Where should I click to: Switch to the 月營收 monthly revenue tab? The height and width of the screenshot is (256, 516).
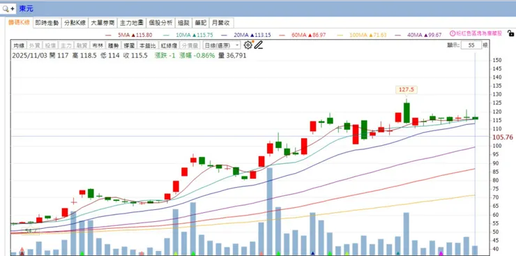tap(222, 23)
